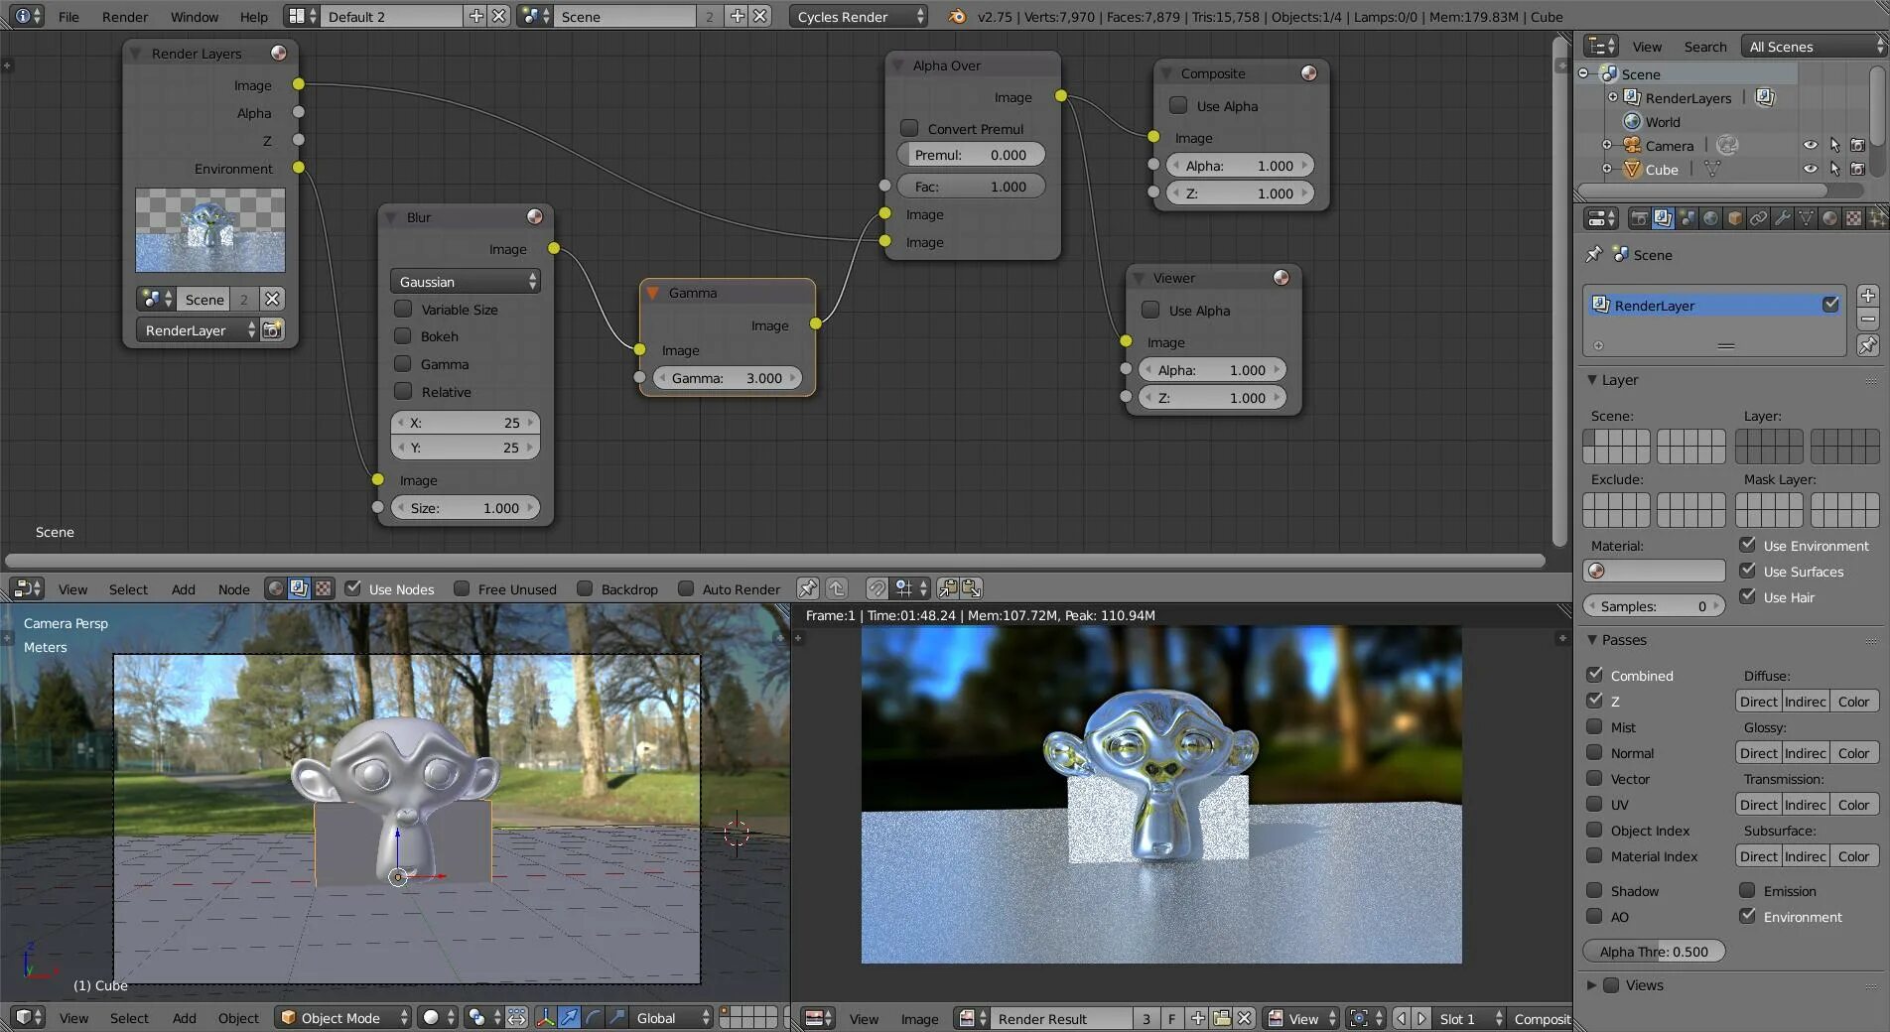
Task: Open the Cycles Render engine dropdown
Action: pyautogui.click(x=859, y=16)
